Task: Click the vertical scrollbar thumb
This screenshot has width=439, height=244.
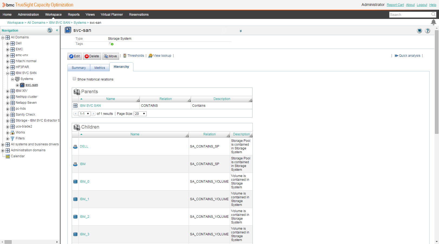Action: click(437, 82)
